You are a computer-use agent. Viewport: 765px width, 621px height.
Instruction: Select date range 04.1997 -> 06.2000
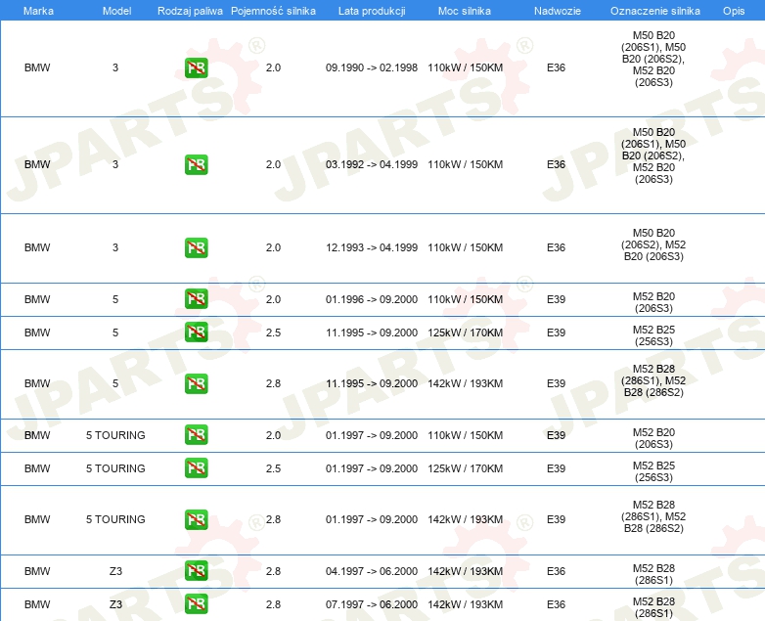tap(372, 571)
